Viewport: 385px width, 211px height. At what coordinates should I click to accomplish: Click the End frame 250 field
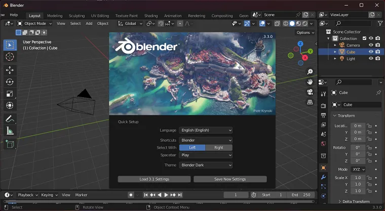[x=301, y=195]
